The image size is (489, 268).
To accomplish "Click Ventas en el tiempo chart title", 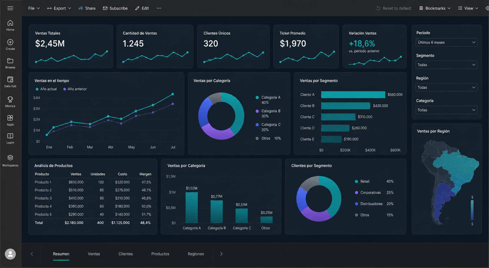I will click(x=52, y=81).
